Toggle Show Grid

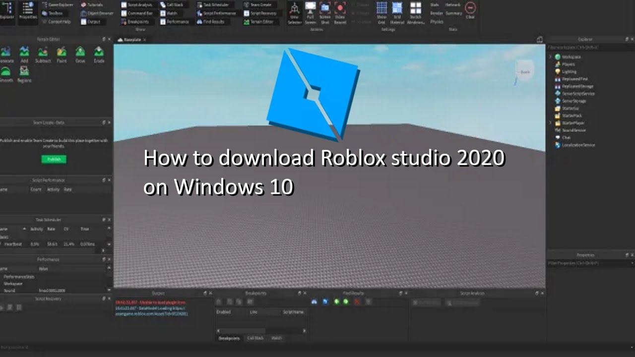(381, 13)
